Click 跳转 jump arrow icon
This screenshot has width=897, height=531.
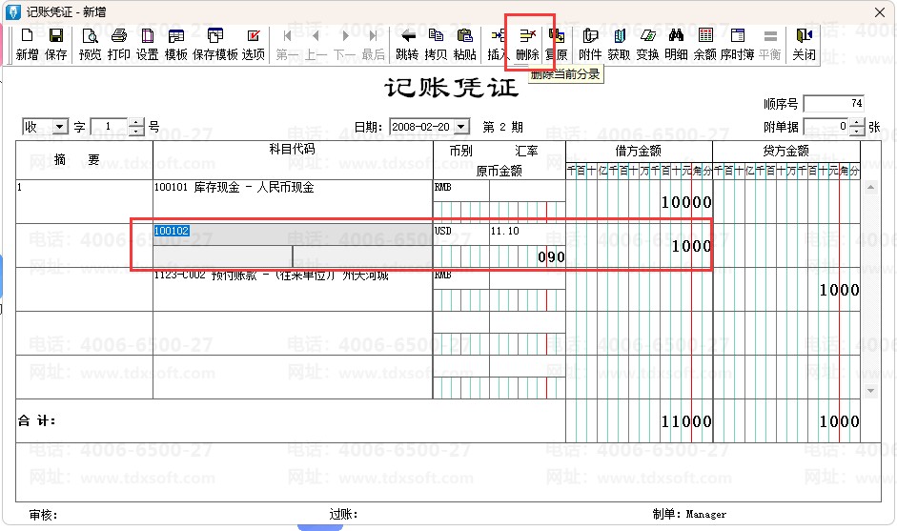pos(407,44)
